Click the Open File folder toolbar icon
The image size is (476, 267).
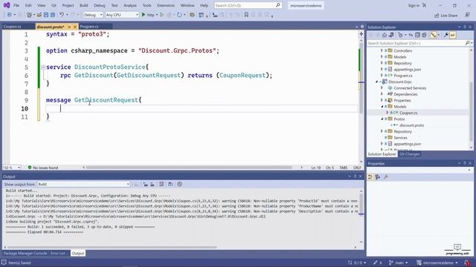(x=39, y=15)
